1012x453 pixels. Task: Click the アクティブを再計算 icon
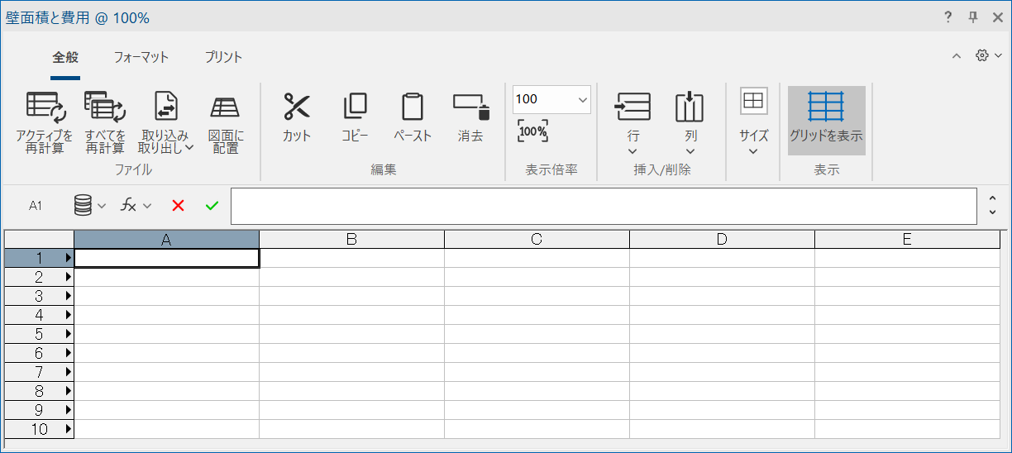click(x=45, y=107)
